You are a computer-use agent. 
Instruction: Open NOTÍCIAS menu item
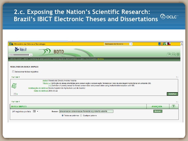tap(35, 59)
